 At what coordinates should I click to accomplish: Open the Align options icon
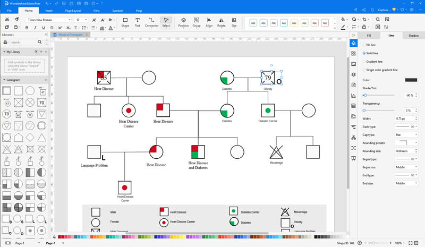tap(209, 22)
